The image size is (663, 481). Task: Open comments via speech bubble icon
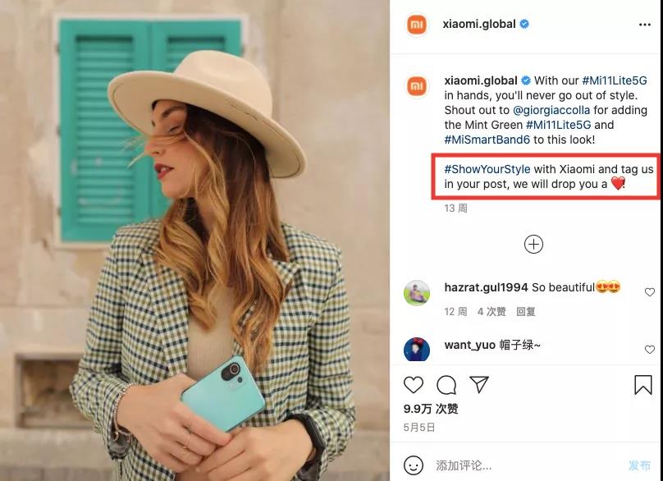pos(446,385)
